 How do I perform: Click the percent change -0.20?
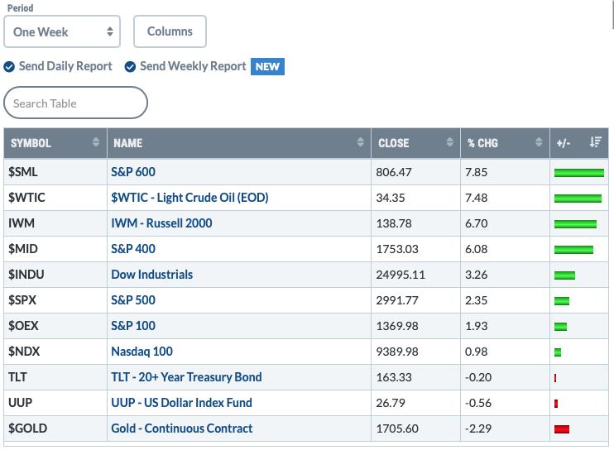coord(478,377)
